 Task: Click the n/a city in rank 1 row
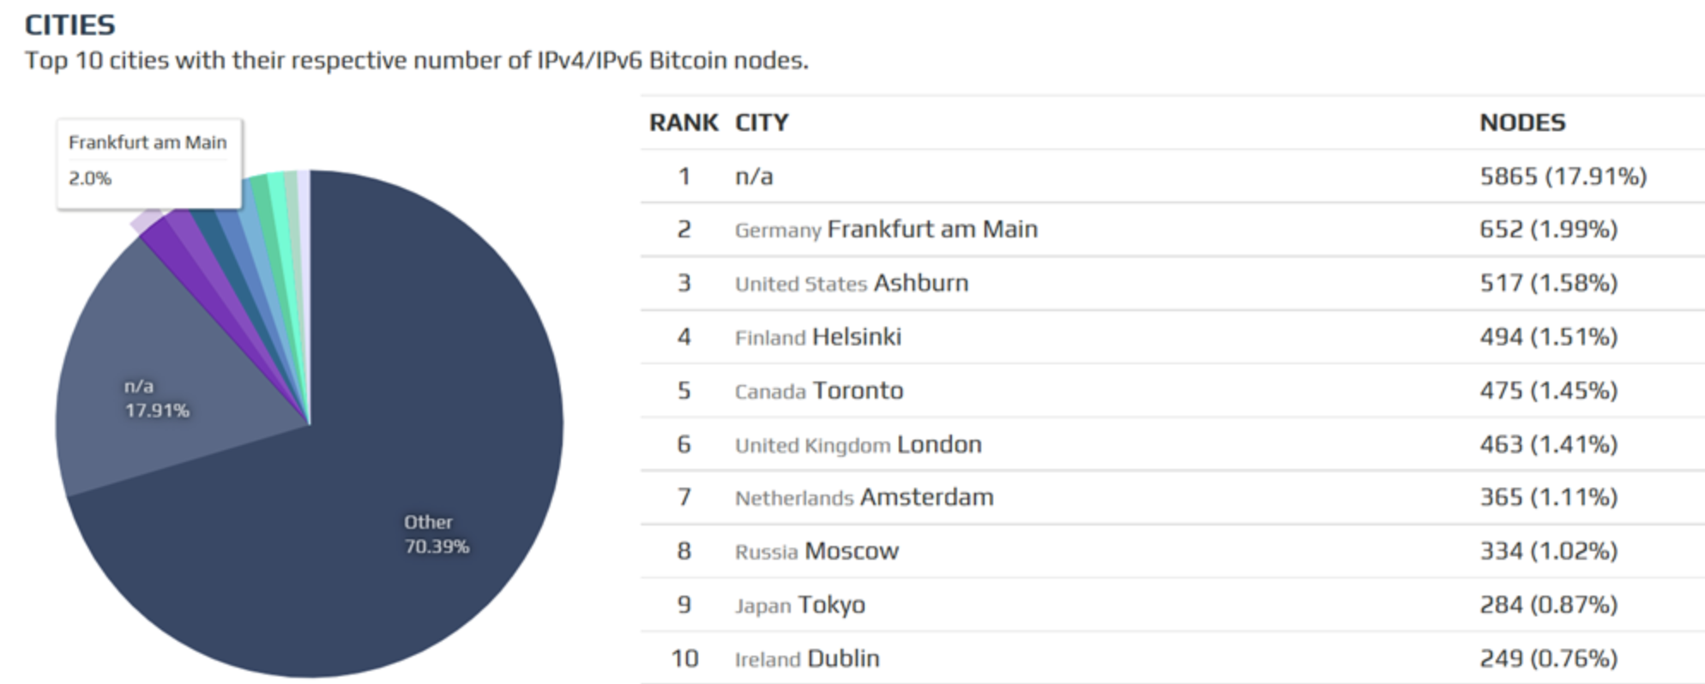pos(754,177)
